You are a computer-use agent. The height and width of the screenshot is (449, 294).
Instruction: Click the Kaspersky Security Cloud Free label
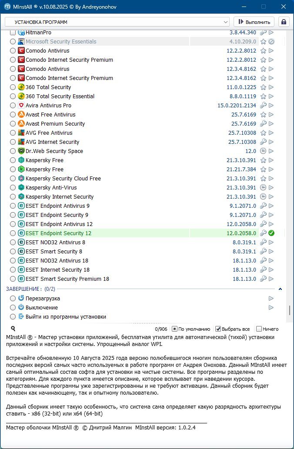tap(63, 178)
